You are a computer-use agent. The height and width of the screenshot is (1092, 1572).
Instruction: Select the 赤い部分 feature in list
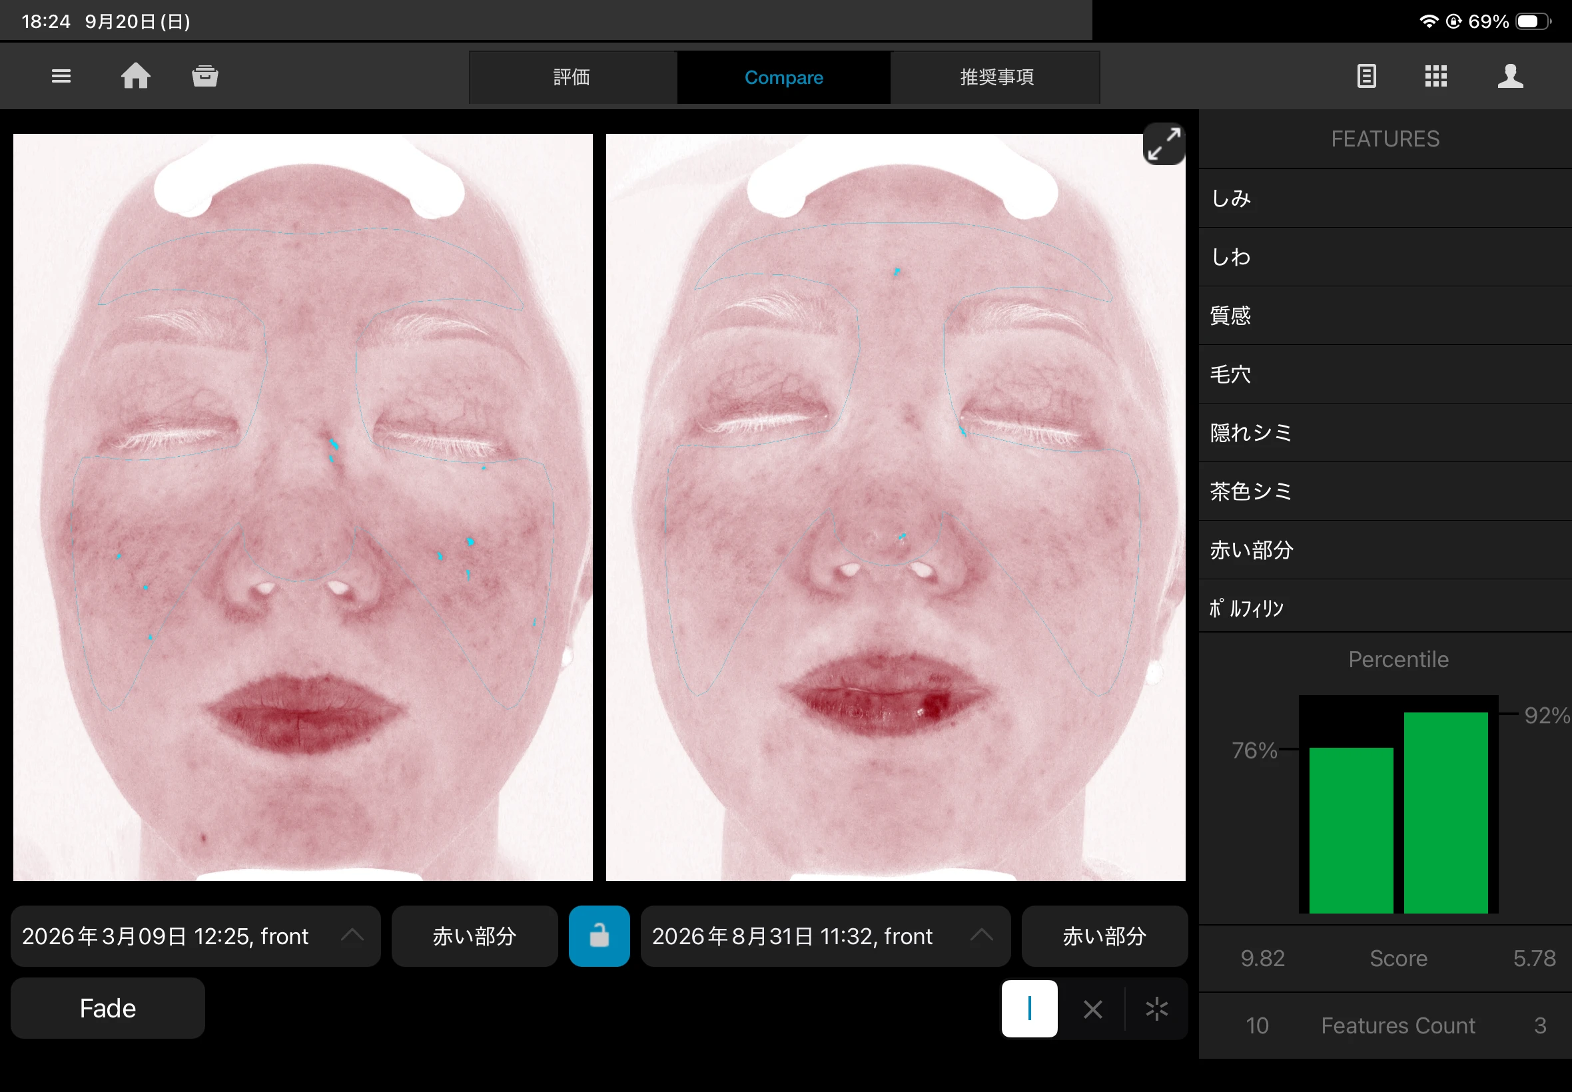click(1385, 550)
